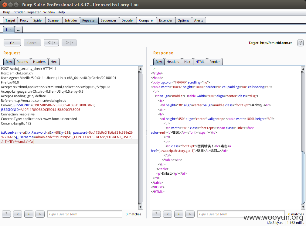306x226 pixels.
Task: Switch to the Extender tool tab
Action: (166, 20)
